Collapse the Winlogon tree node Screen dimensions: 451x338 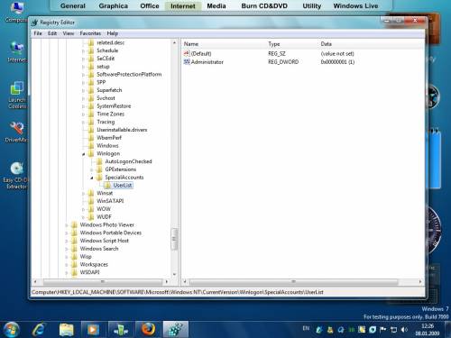[83, 154]
